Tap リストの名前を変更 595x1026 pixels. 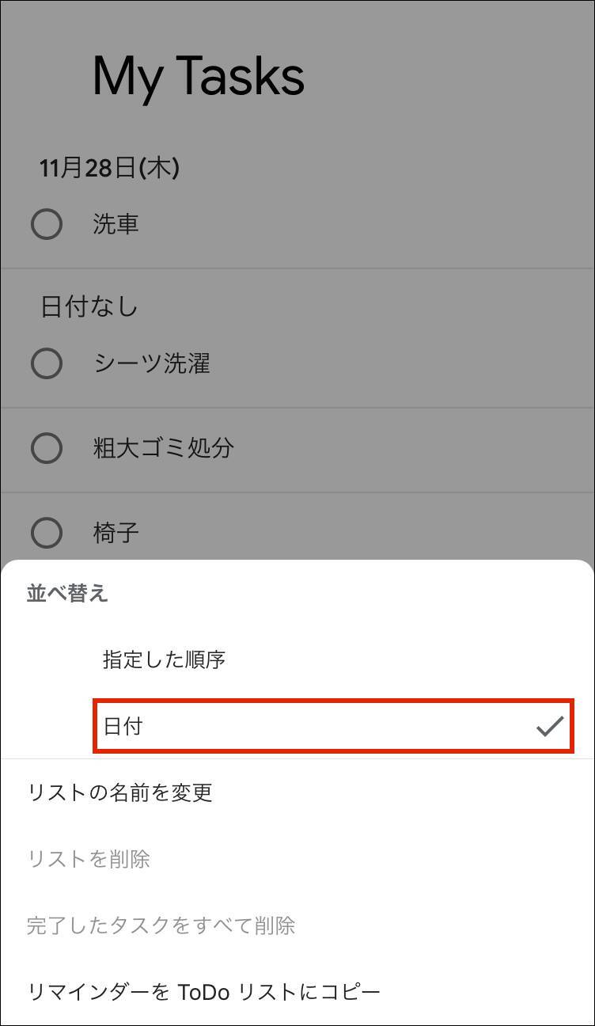pos(120,792)
